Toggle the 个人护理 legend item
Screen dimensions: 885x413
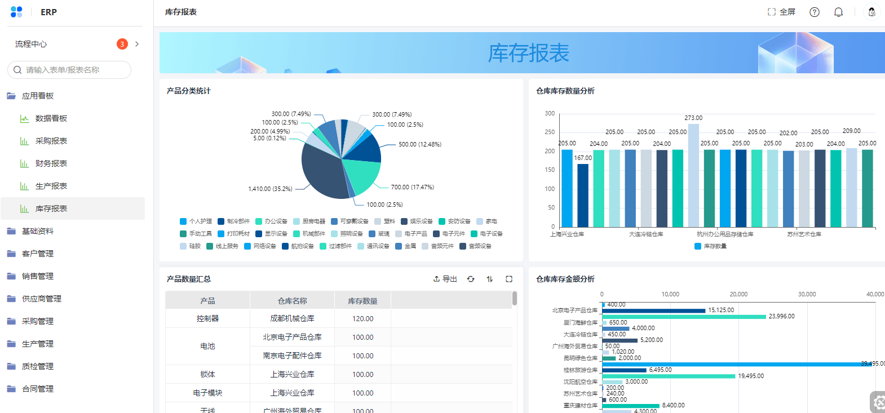click(x=196, y=221)
